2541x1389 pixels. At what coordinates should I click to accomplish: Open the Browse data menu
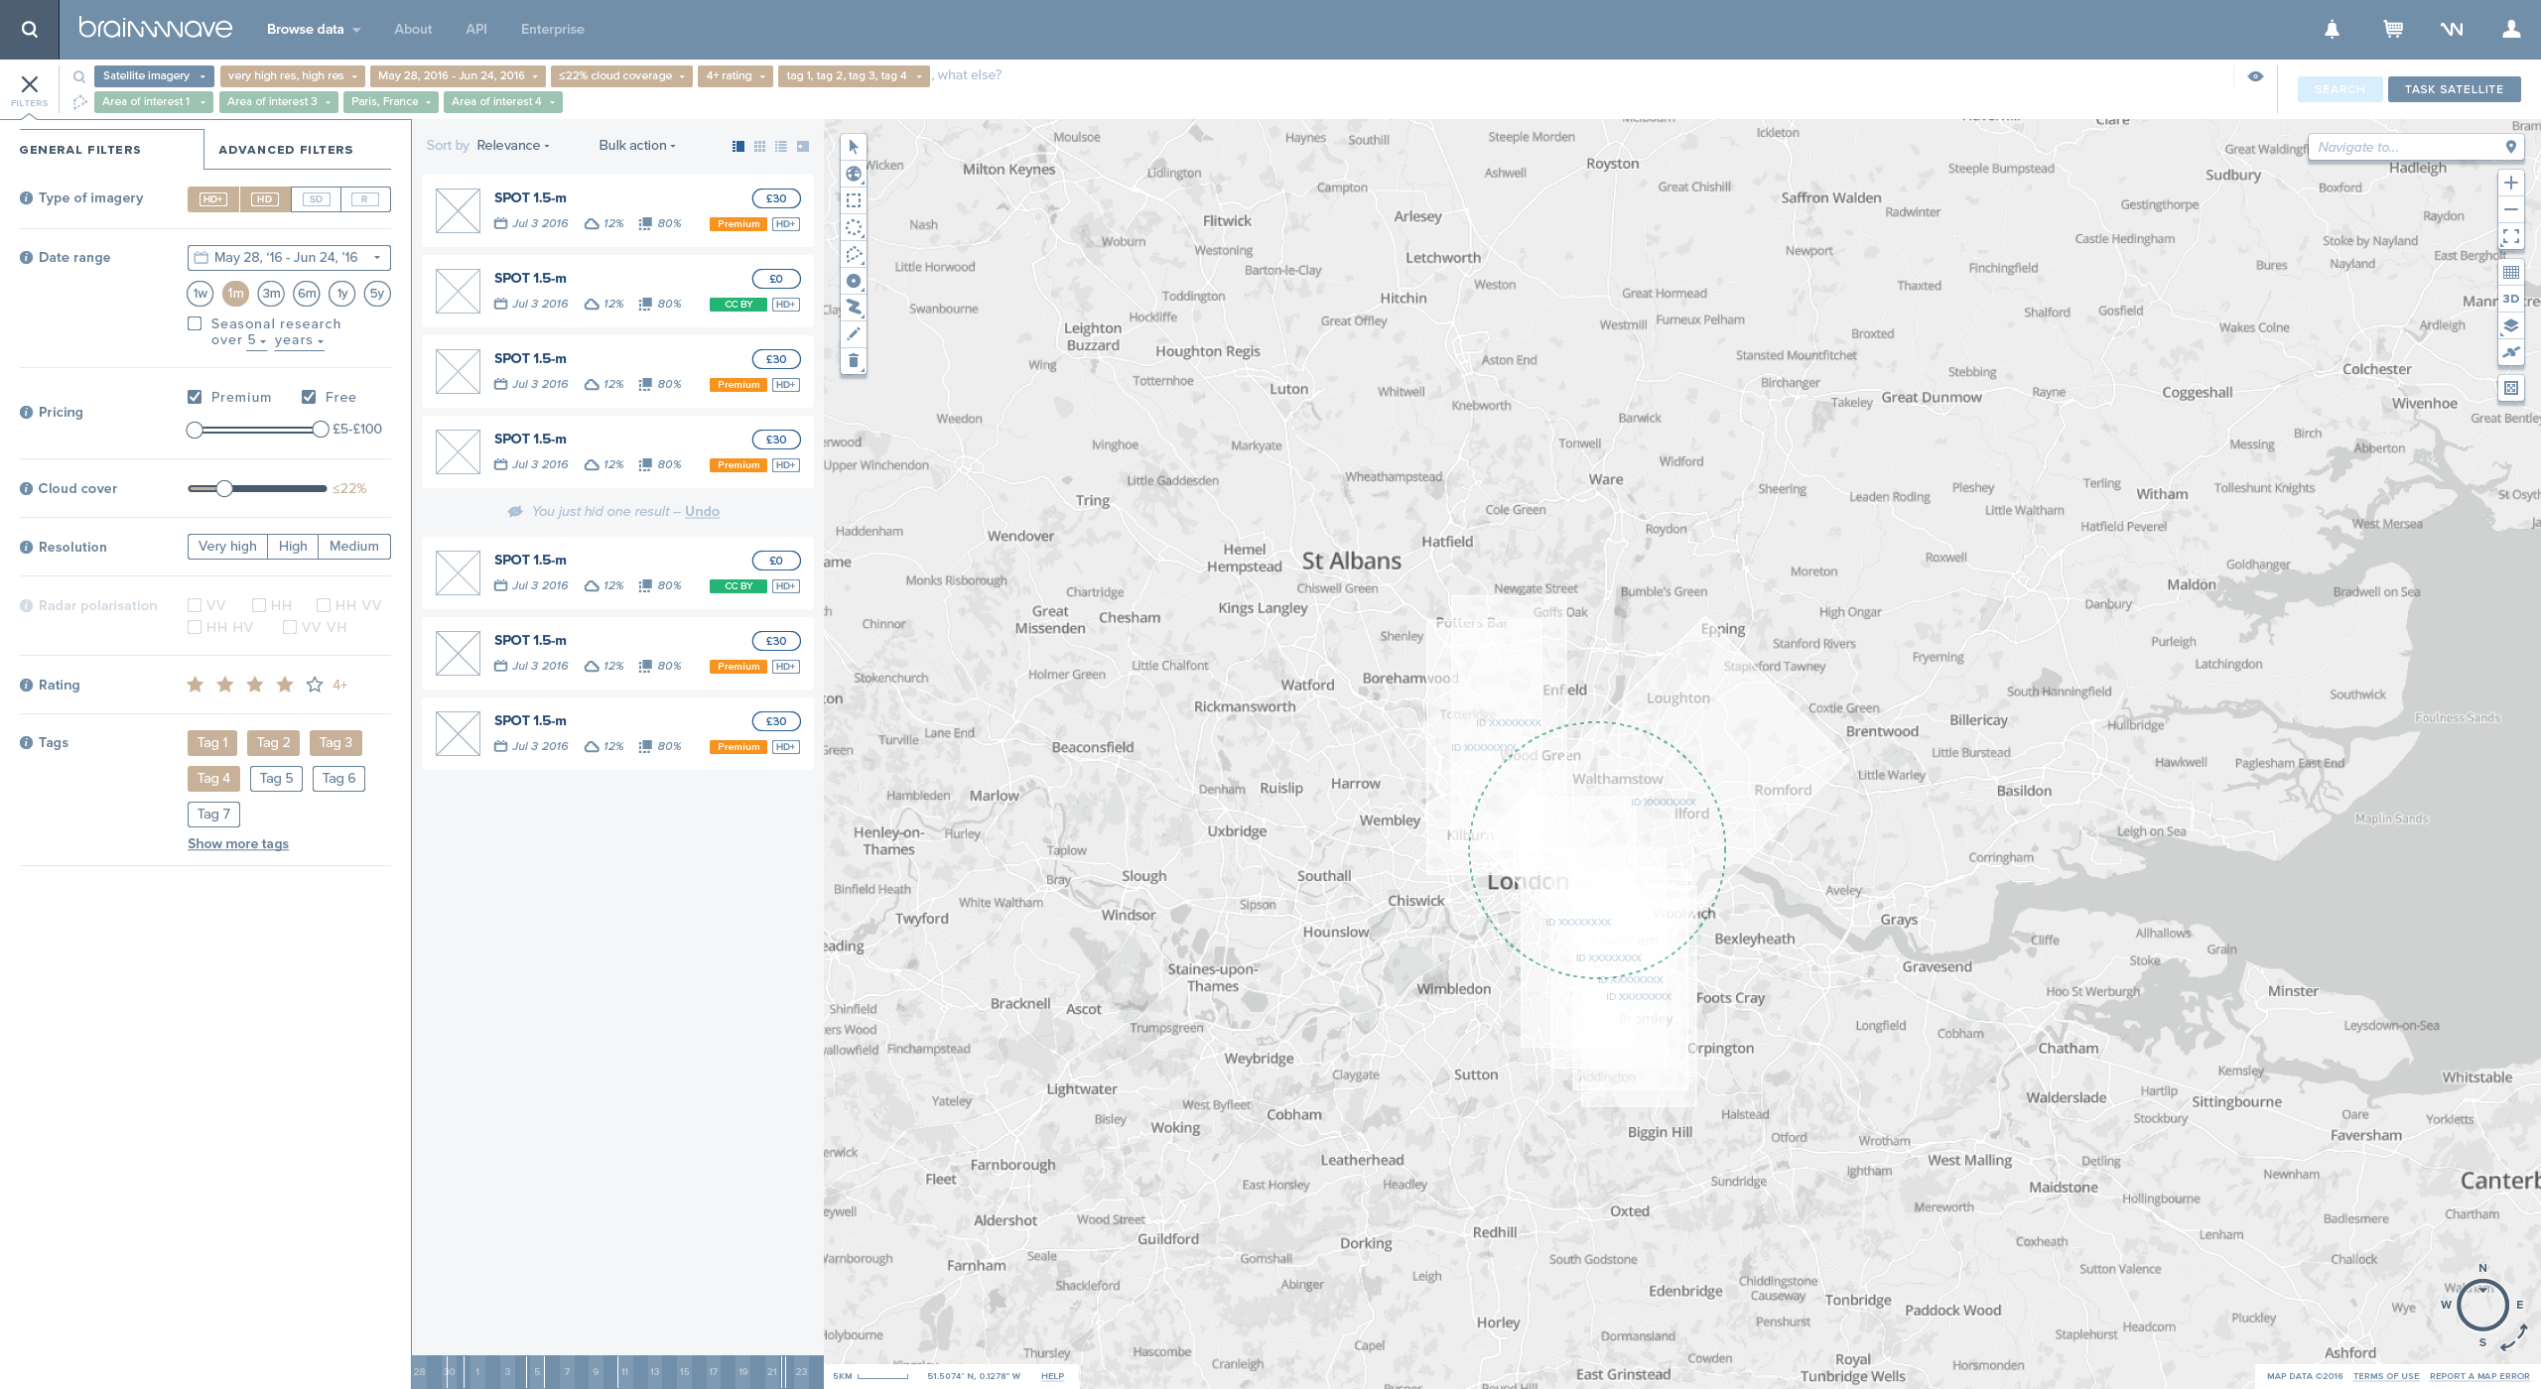313,29
